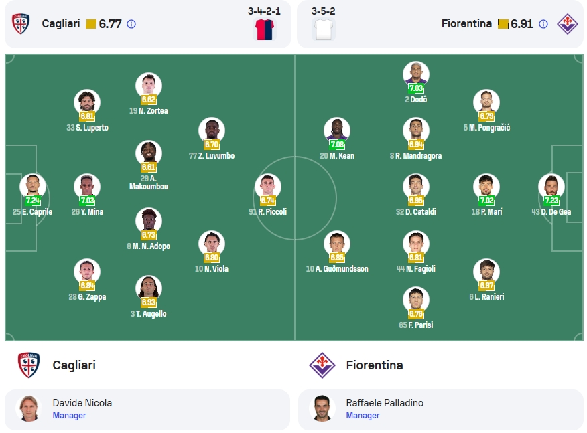Select R. Piccoli's player avatar
Viewport: 587px width, 433px height.
click(x=267, y=187)
